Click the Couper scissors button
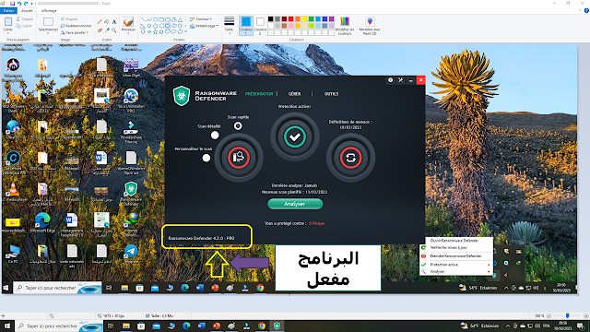Viewport: 590px width, 332px height. point(25,18)
